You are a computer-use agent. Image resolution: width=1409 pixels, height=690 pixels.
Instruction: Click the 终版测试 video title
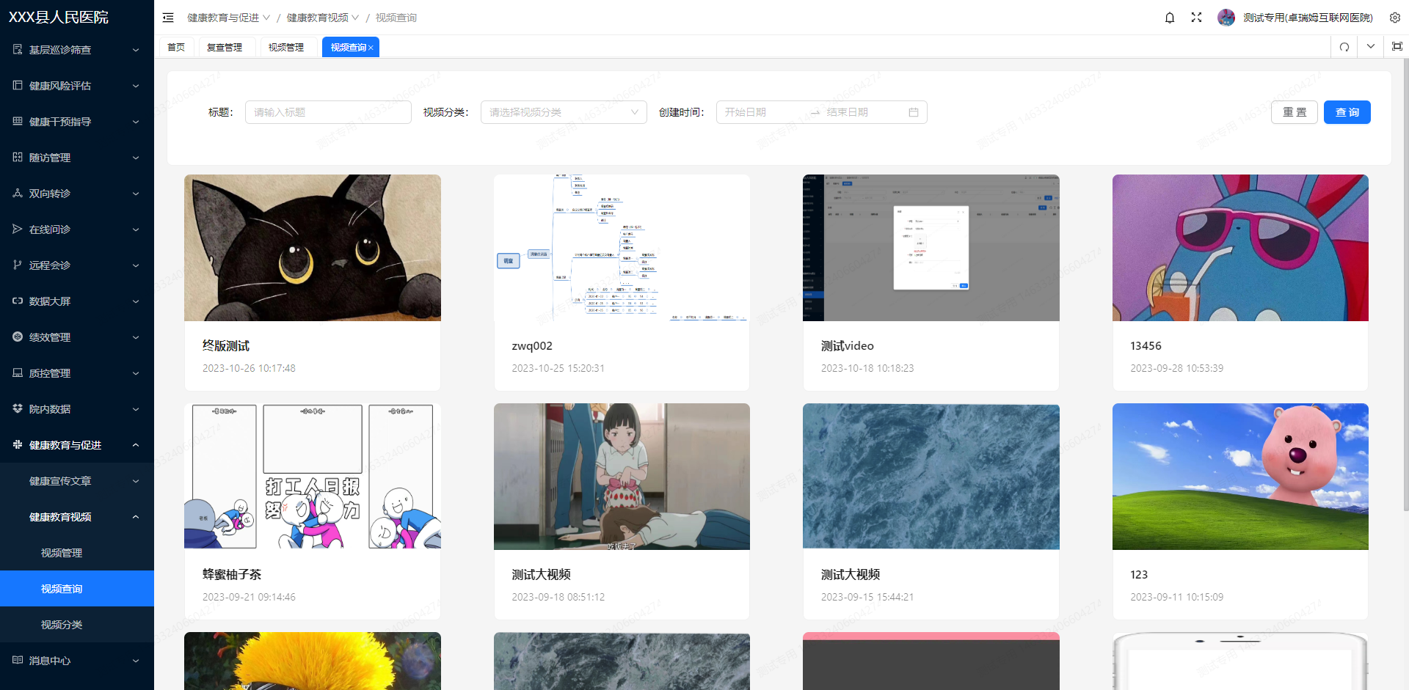(x=226, y=346)
